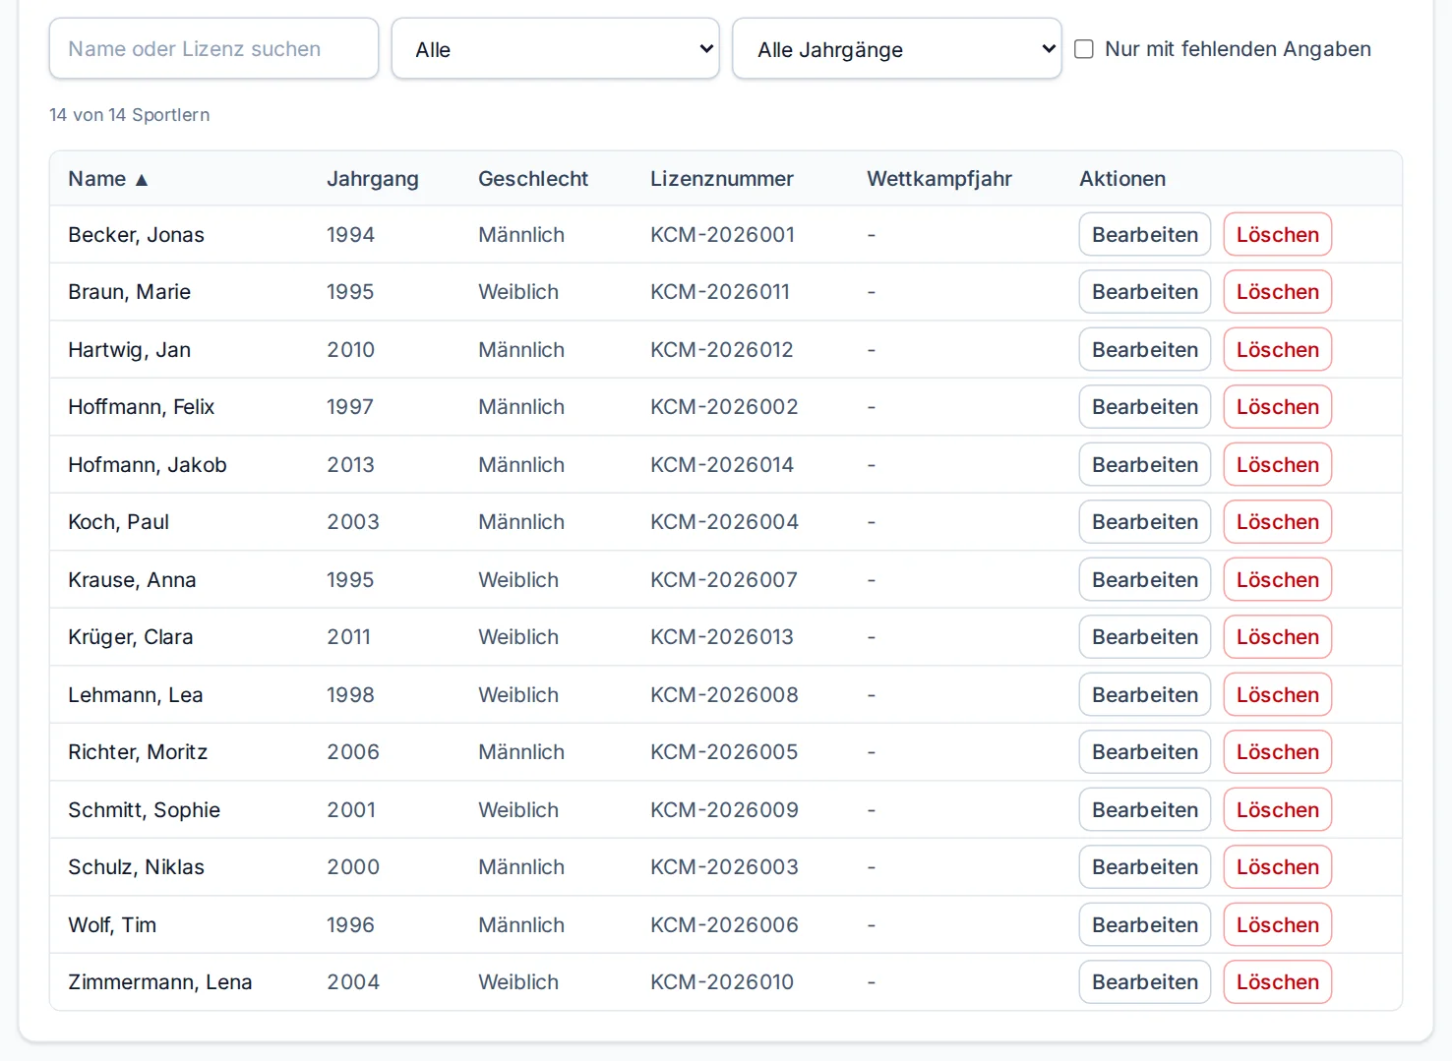Click Löschen for Braun, Marie

[1278, 292]
